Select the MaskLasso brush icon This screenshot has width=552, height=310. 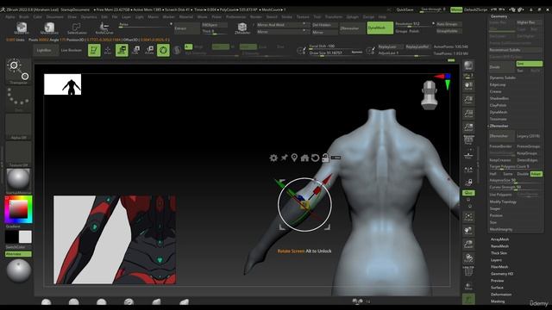click(x=49, y=28)
